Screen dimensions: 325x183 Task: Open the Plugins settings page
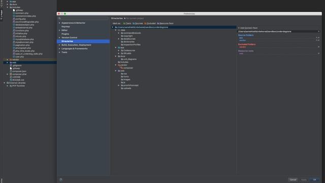pyautogui.click(x=65, y=34)
